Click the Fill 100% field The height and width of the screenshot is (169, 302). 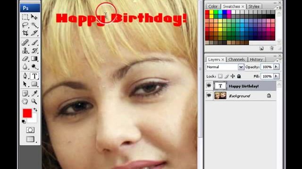click(268, 76)
